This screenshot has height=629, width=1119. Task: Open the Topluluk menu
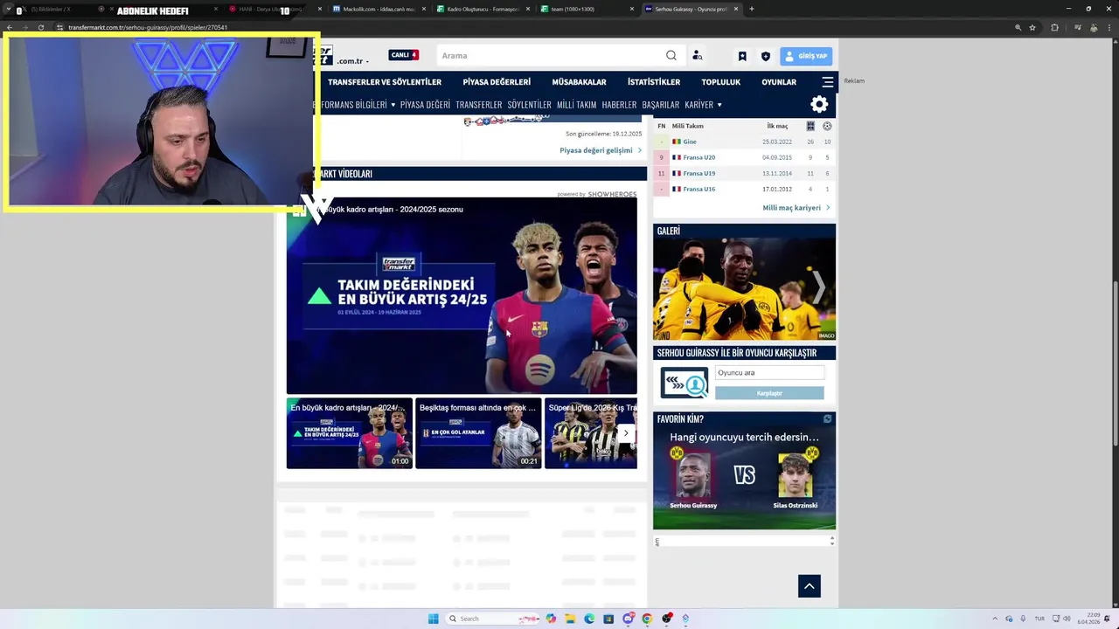tap(721, 82)
